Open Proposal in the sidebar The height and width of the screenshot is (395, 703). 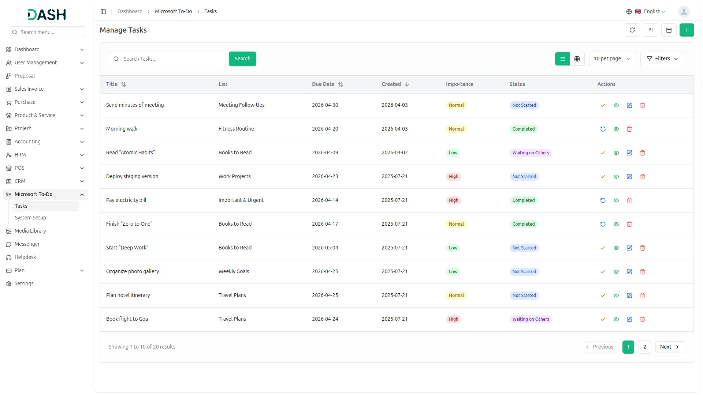(45, 76)
